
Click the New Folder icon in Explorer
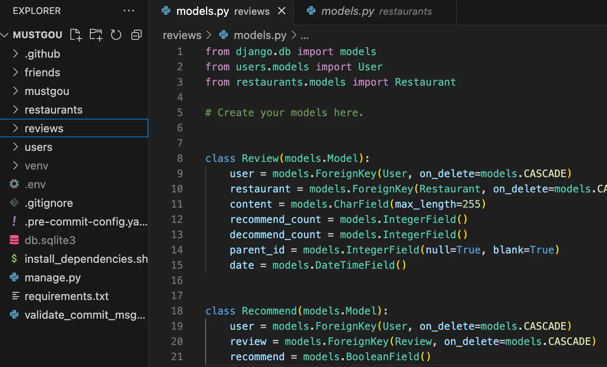pos(96,35)
